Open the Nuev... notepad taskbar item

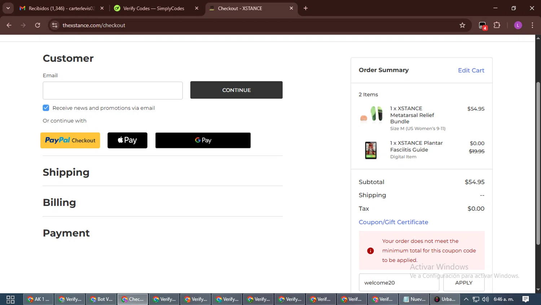point(414,299)
